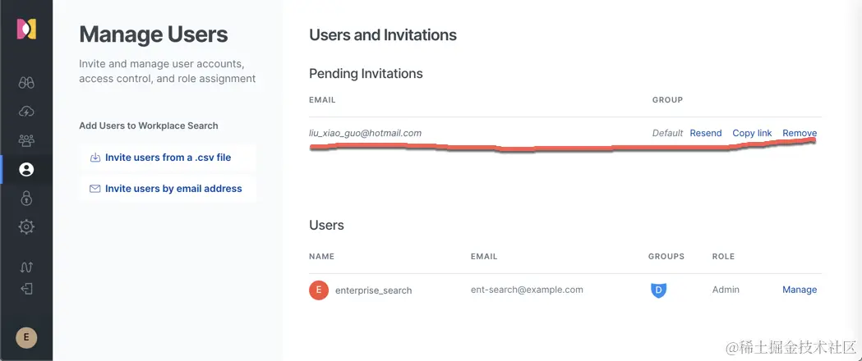Select the Users icon in sidebar
The height and width of the screenshot is (361, 862).
pos(26,170)
